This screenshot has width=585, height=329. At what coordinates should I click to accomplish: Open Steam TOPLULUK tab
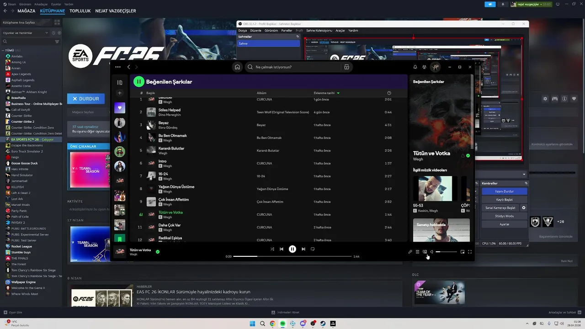(80, 11)
